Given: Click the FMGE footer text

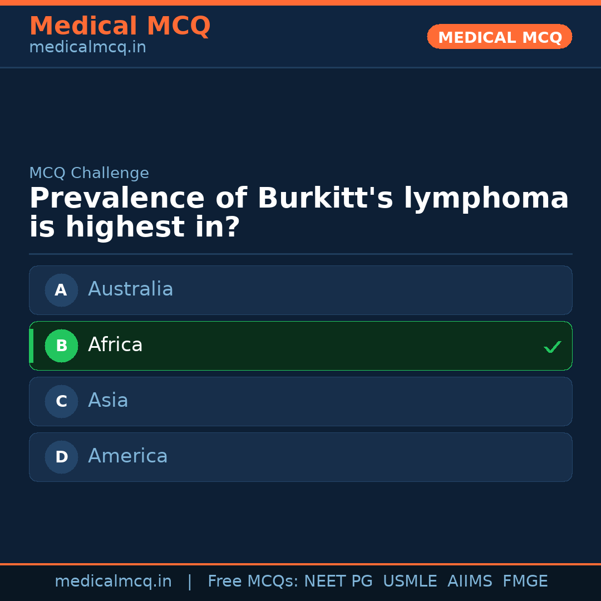Looking at the screenshot, I should tap(525, 582).
